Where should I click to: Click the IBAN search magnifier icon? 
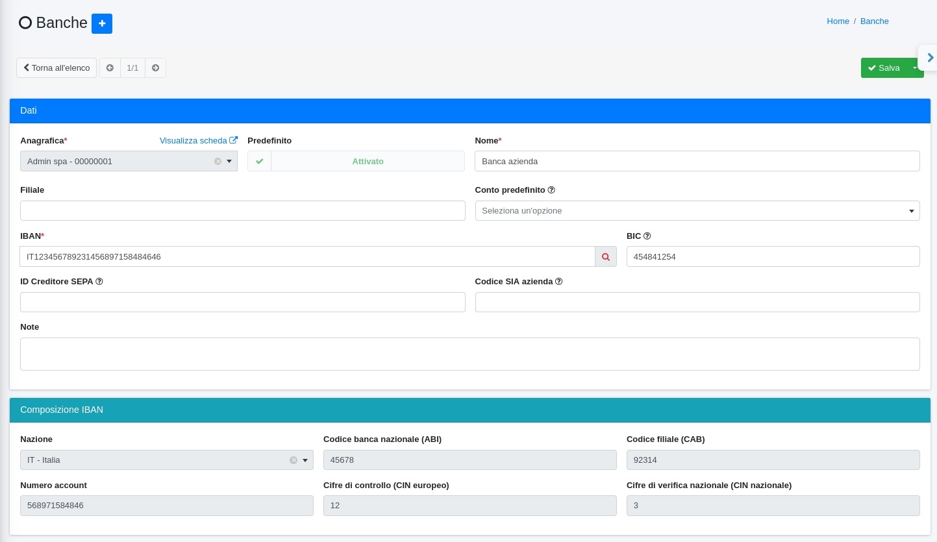[605, 257]
